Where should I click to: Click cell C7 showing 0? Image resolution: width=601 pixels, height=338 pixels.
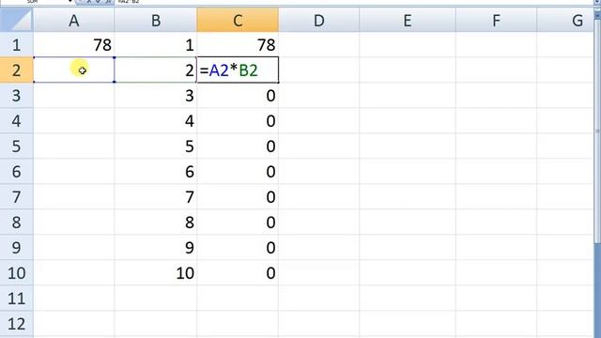coord(238,196)
